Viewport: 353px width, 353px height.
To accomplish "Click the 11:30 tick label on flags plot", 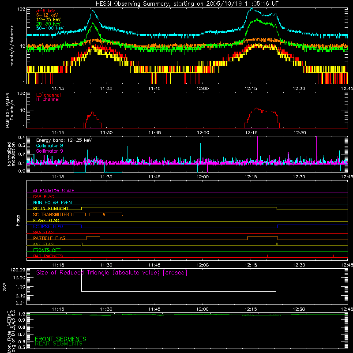I will coord(106,265).
